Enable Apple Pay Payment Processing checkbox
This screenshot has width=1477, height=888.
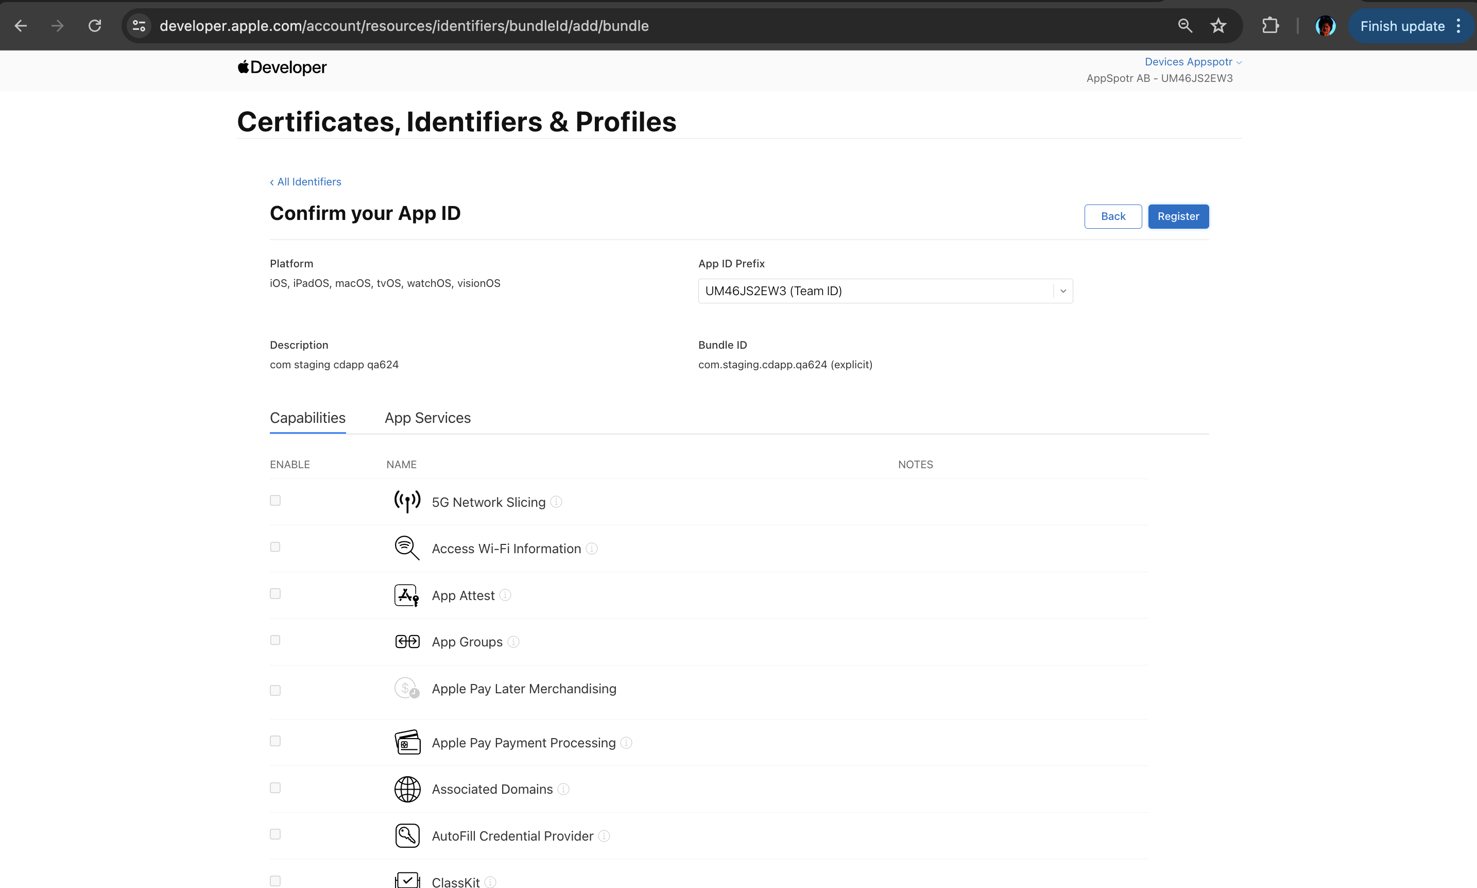(275, 741)
